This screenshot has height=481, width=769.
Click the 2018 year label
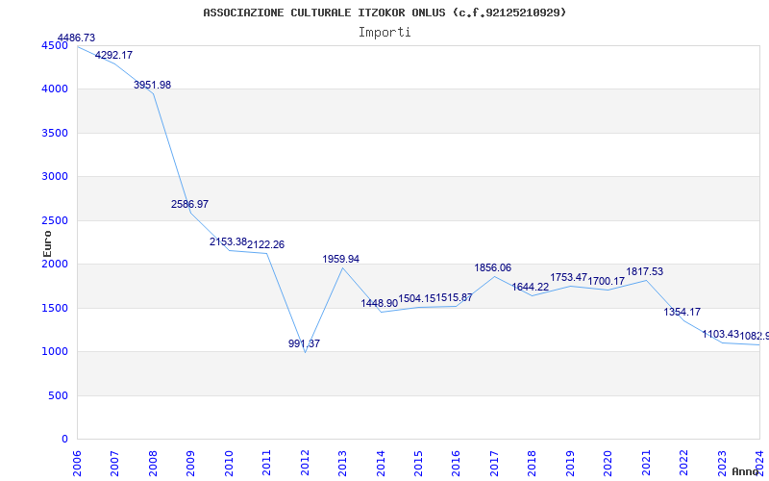click(533, 463)
